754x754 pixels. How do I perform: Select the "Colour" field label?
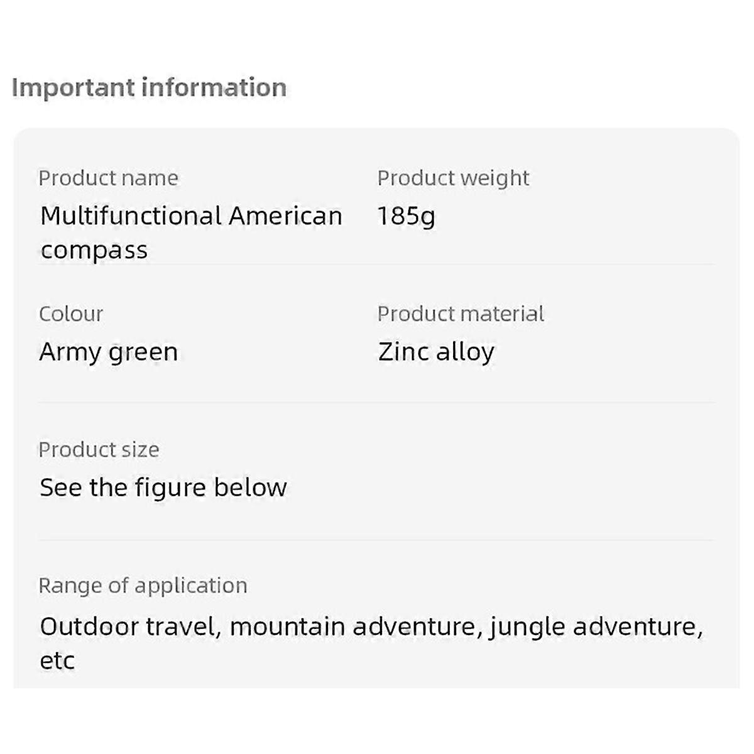click(71, 314)
